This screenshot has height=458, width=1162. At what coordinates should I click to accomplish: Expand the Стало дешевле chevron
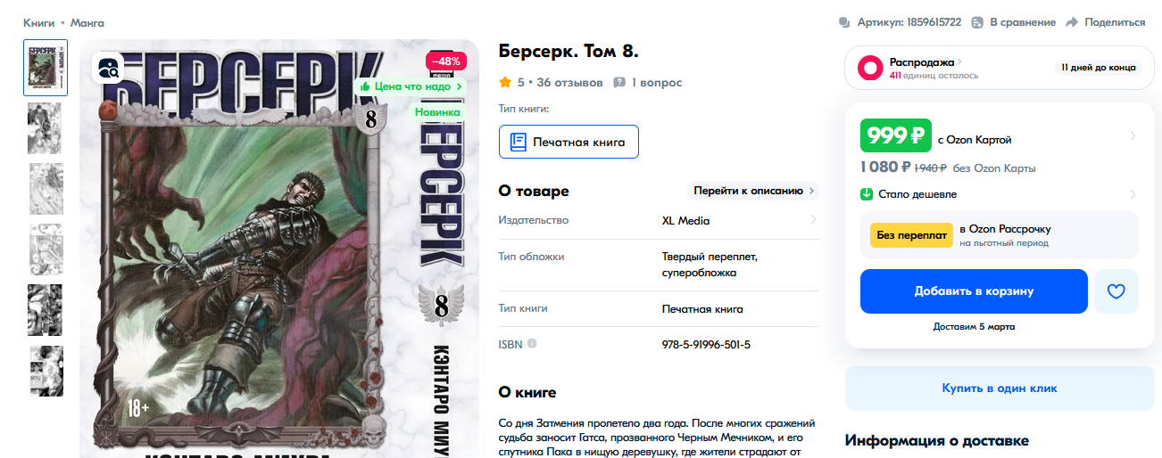(x=1133, y=194)
